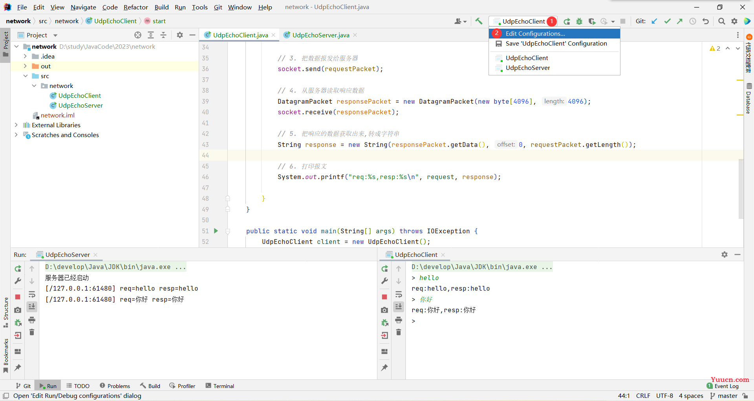The width and height of the screenshot is (754, 401).
Task: Click the Build project hammer icon
Action: 479,21
